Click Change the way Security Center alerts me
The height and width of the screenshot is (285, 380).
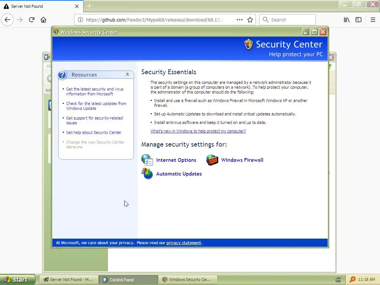tap(95, 144)
